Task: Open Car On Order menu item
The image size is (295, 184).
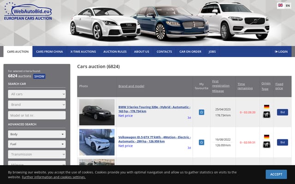Action: (x=190, y=52)
